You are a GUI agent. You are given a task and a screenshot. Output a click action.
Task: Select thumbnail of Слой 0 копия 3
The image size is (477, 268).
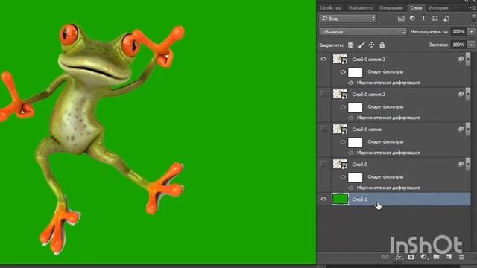[x=340, y=59]
